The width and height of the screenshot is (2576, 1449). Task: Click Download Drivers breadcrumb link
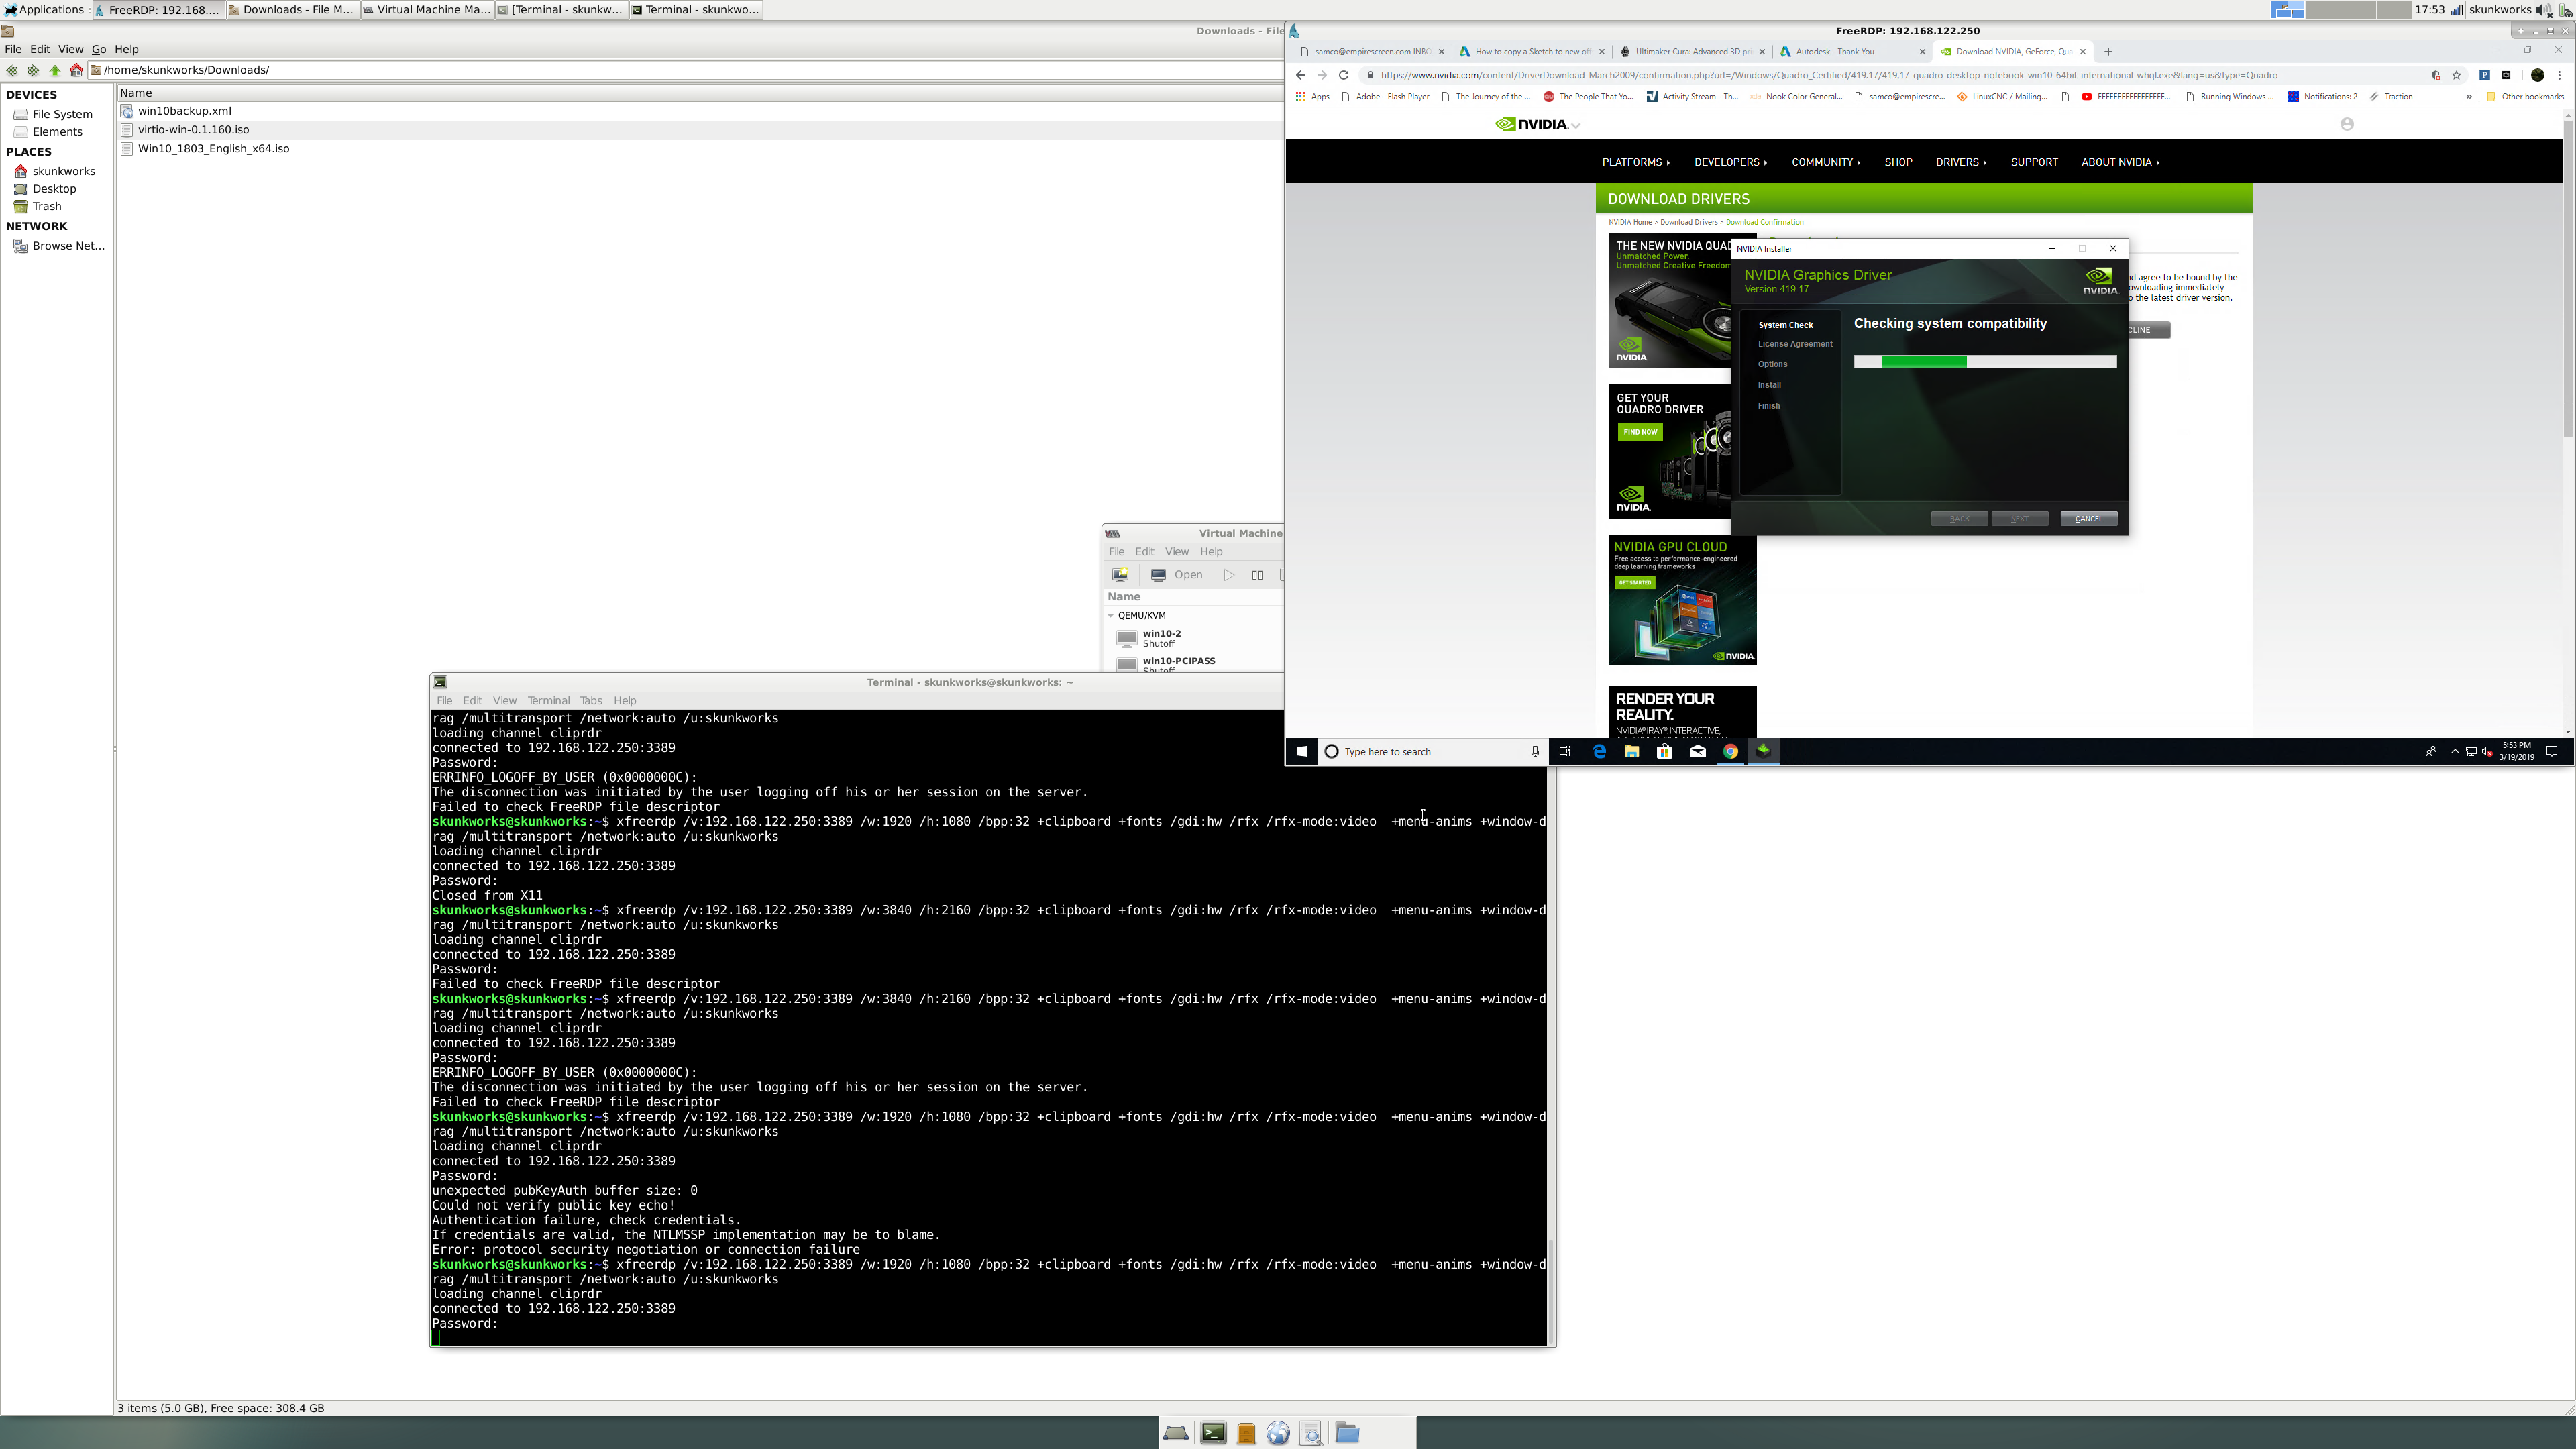1688,222
